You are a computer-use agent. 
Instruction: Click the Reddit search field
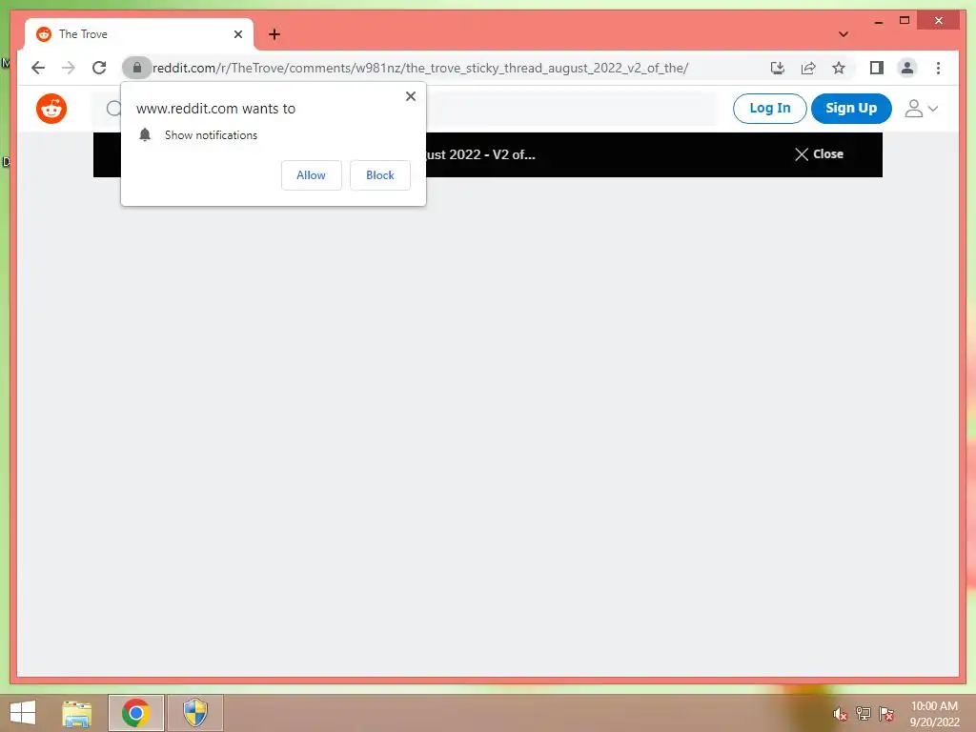(x=572, y=109)
